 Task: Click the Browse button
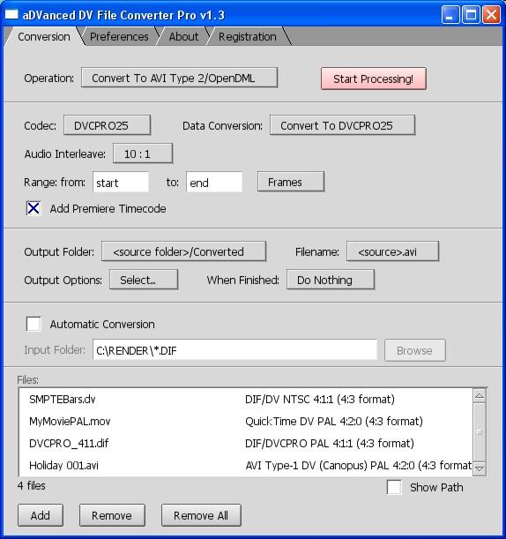pos(415,350)
